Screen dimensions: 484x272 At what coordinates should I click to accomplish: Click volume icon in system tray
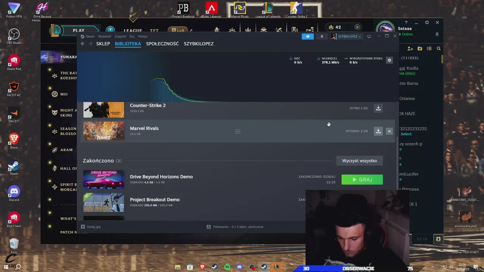pos(451,267)
